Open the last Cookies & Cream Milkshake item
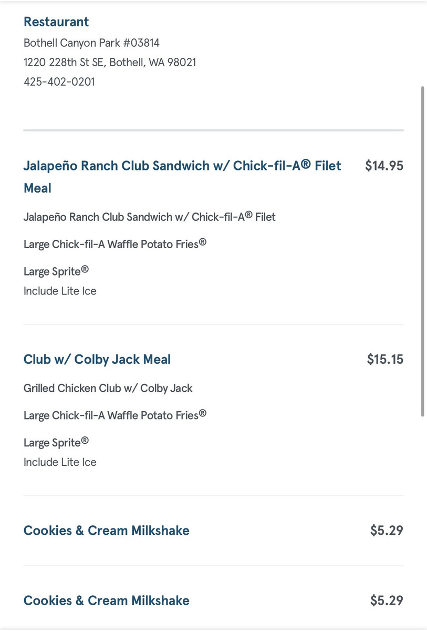Viewport: 427px width, 631px height. pyautogui.click(x=107, y=601)
